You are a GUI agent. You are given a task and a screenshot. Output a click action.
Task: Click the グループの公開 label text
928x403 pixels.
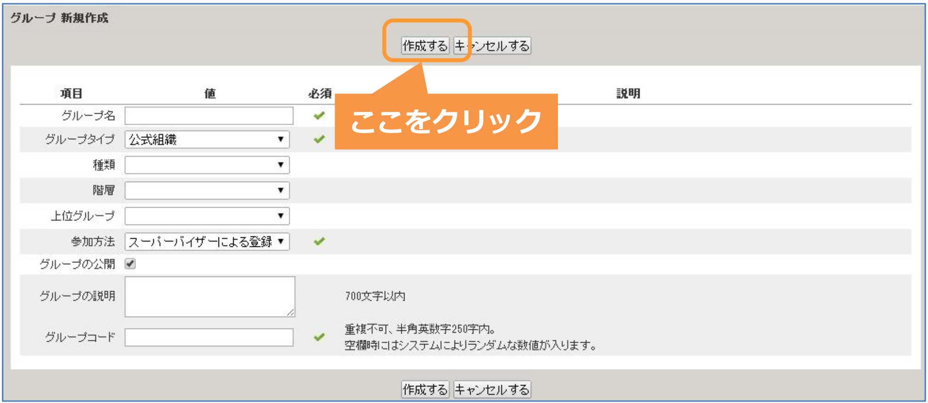[77, 264]
